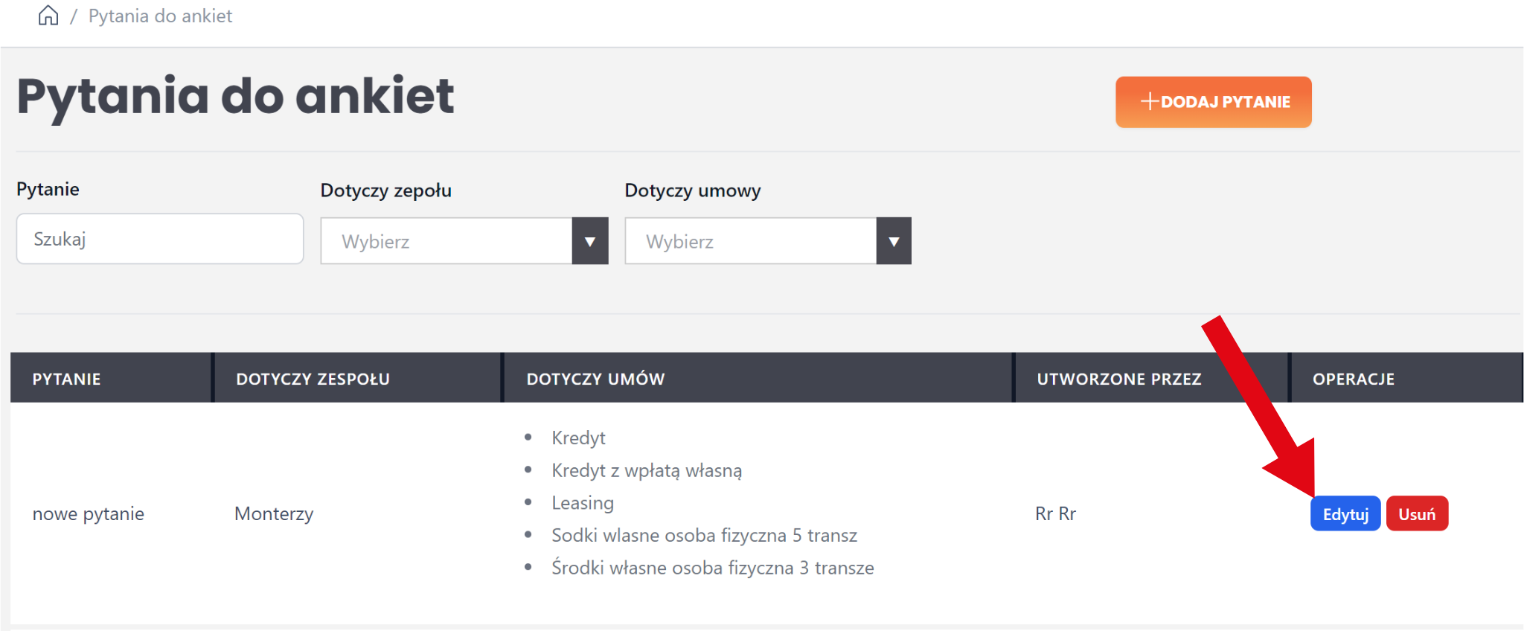The width and height of the screenshot is (1524, 631).
Task: Edit the nowe pytanie row
Action: 1345,514
